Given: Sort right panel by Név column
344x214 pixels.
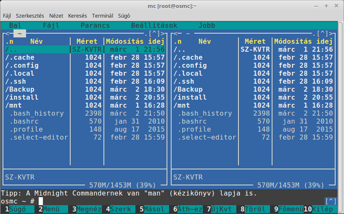Looking at the screenshot, I should [205, 42].
